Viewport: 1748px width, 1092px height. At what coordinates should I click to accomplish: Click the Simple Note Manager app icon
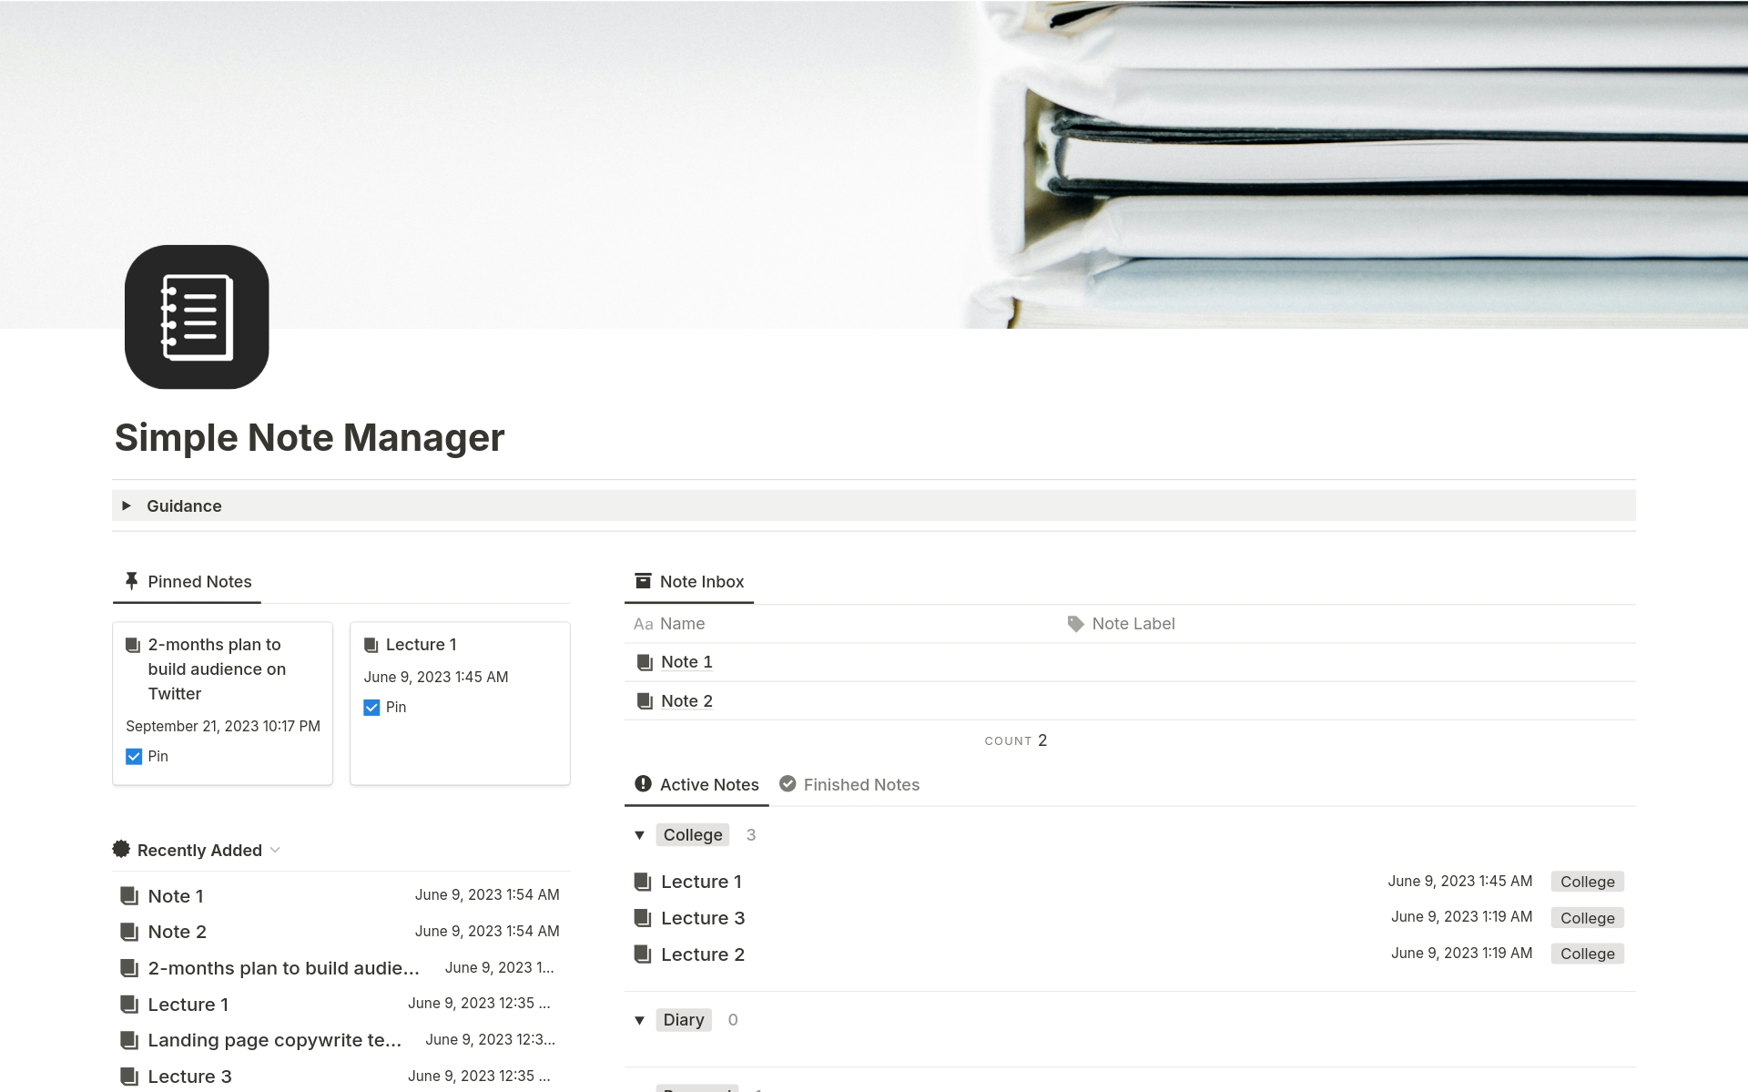(x=196, y=316)
